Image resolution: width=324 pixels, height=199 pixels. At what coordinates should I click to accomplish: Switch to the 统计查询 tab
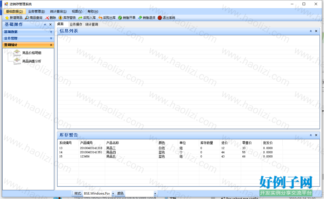[92, 24]
